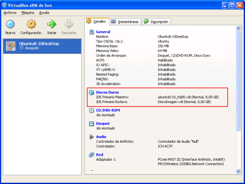Click the details panel vertical scrollbar
The image size is (245, 184).
tap(238, 82)
